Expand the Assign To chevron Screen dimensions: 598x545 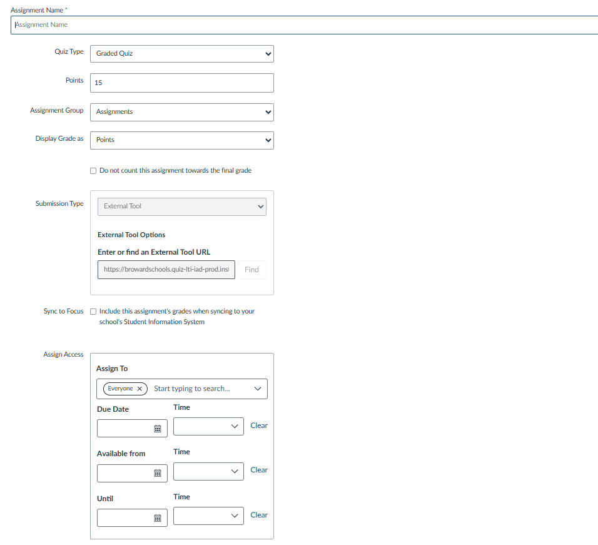coord(258,389)
